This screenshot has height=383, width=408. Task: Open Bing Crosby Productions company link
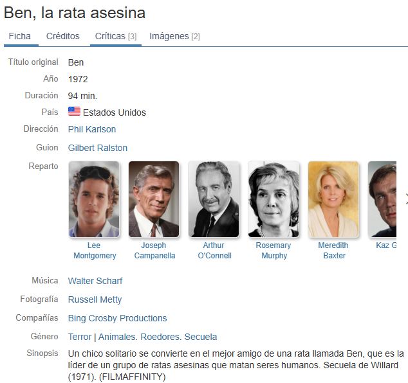pyautogui.click(x=117, y=318)
